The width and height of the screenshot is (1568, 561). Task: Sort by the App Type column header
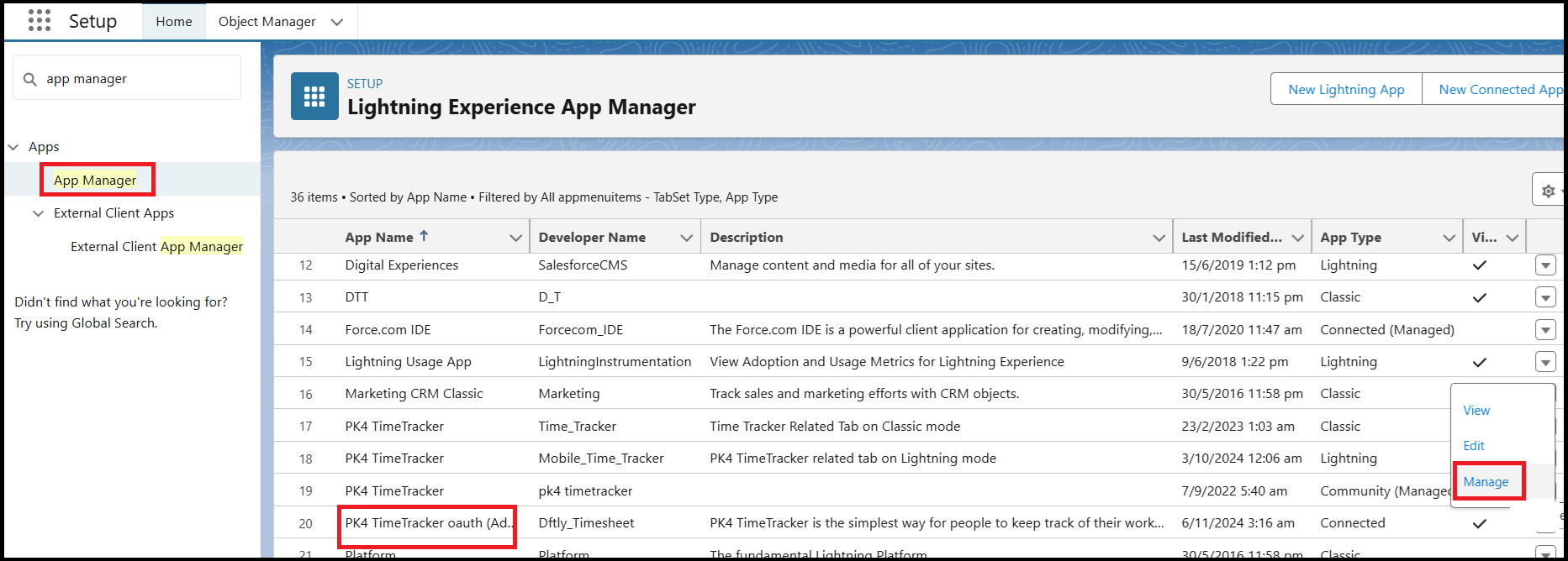point(1350,238)
